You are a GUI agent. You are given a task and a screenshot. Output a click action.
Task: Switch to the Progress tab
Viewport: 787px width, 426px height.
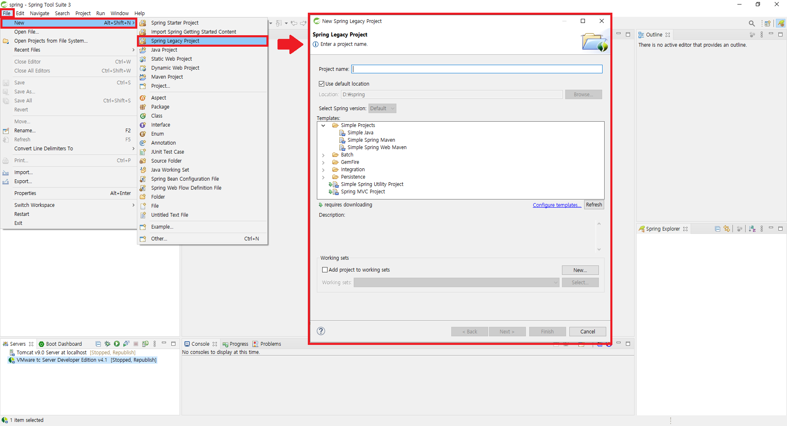point(236,344)
